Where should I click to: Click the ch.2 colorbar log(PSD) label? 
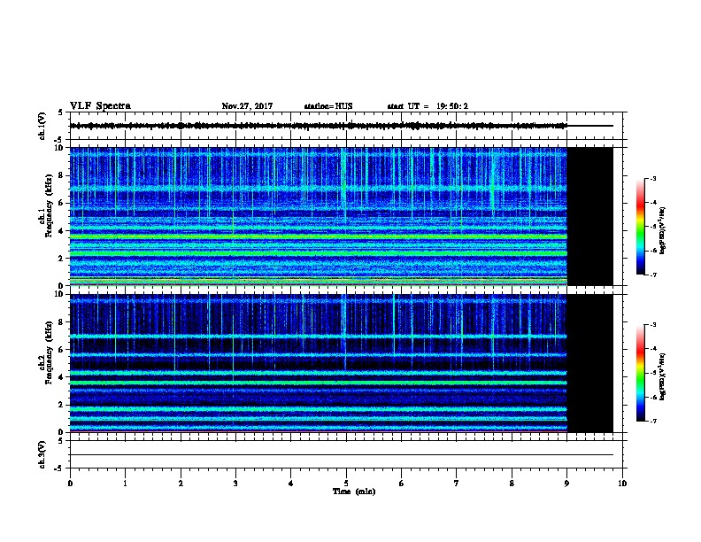tap(662, 376)
